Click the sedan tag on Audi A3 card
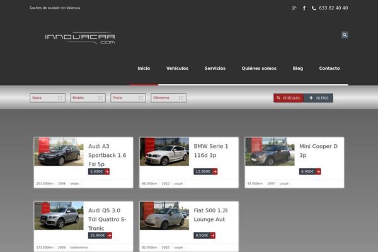 pos(74,183)
